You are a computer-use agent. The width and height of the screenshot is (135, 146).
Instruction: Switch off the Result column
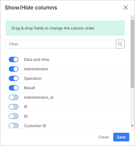coord(14,88)
